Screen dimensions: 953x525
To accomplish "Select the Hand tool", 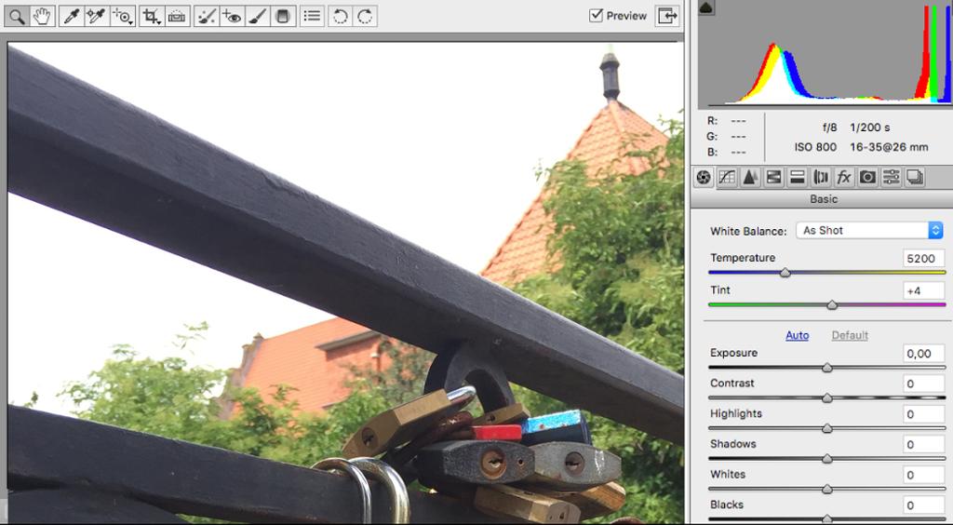I will click(42, 17).
